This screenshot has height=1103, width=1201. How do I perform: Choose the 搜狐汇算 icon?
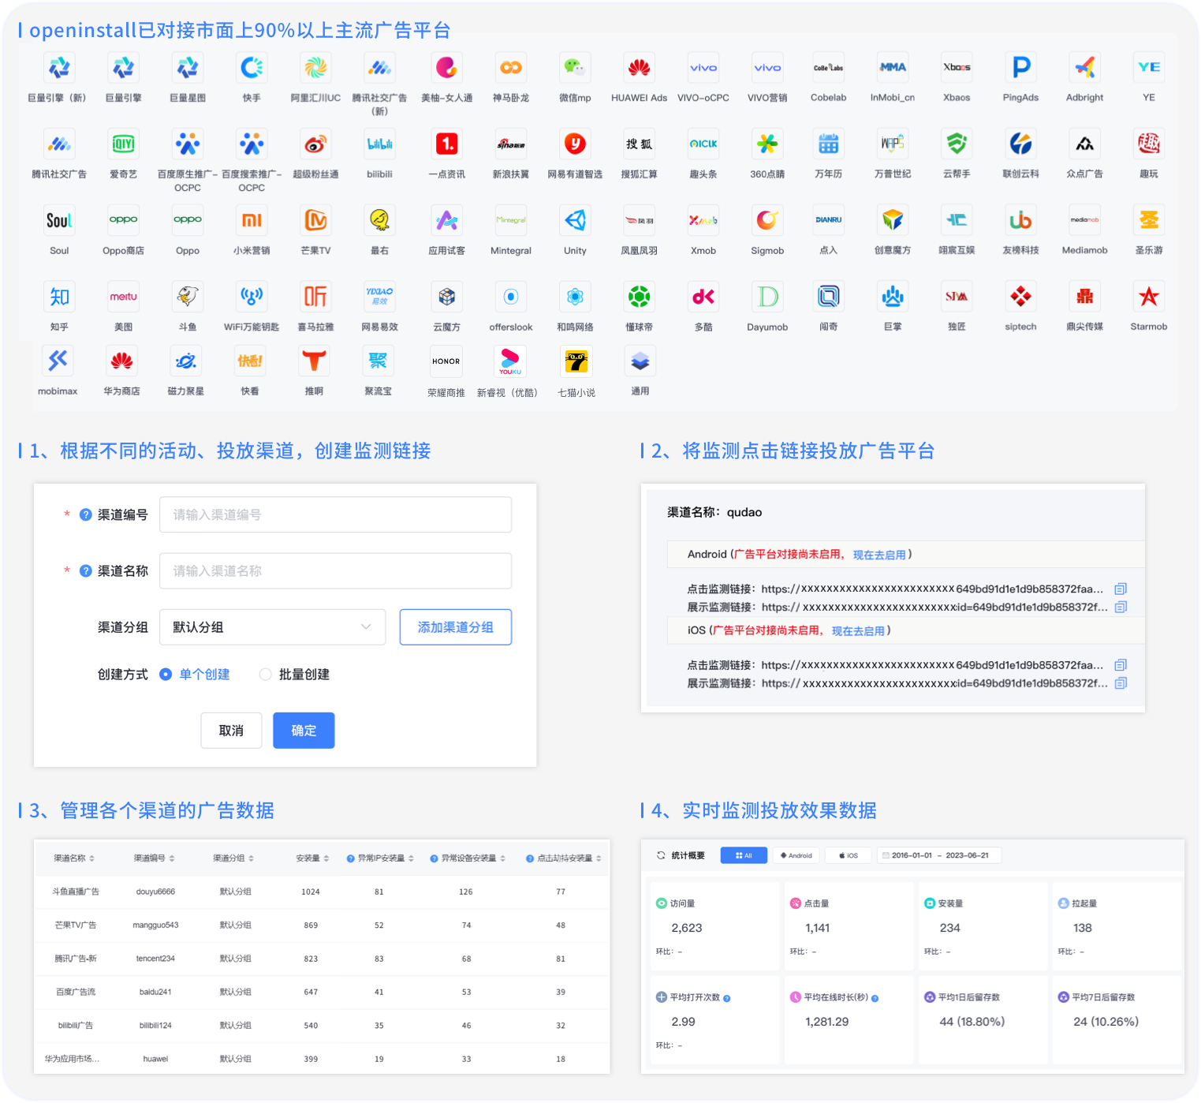tap(639, 144)
